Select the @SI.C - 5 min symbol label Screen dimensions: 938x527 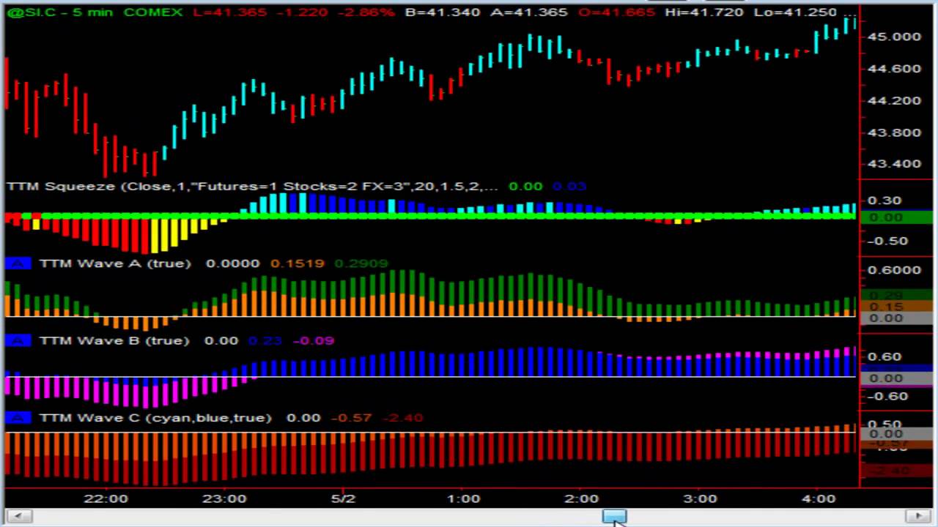[x=62, y=12]
